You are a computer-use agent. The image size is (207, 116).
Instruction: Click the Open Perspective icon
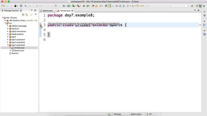tap(192, 6)
